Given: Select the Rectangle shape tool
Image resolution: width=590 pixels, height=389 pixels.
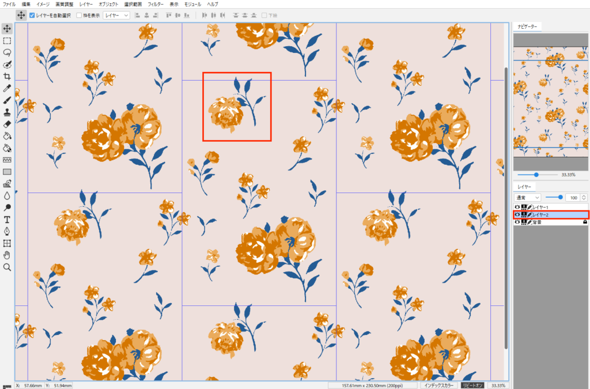Looking at the screenshot, I should [x=7, y=172].
